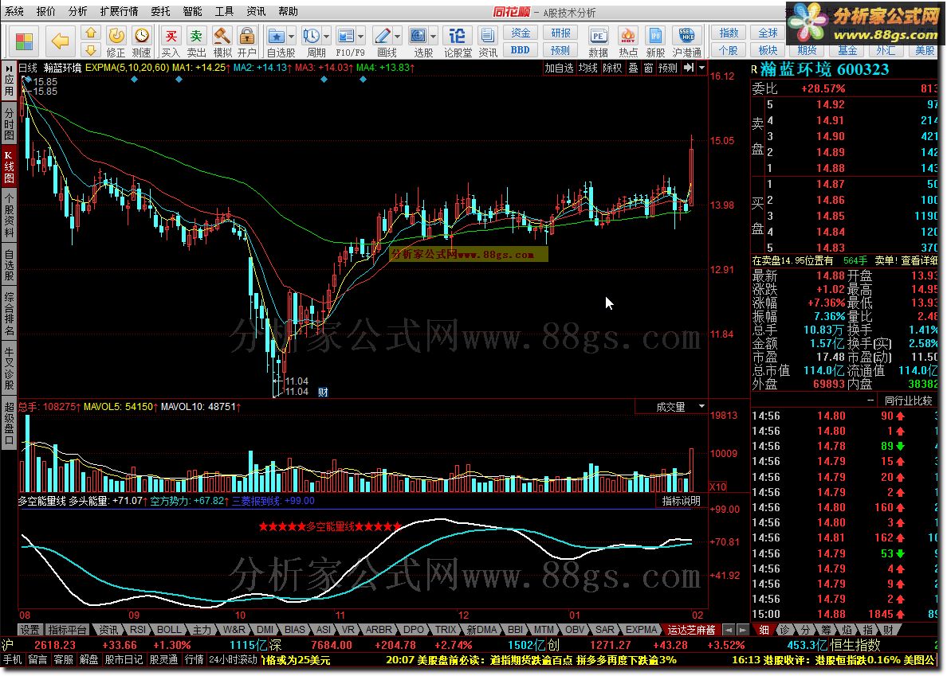Toggle the 窗 window option
The width and height of the screenshot is (947, 676).
point(648,68)
